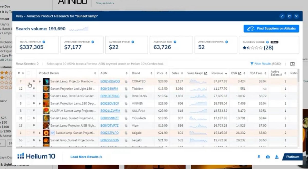Image resolution: width=308 pixels, height=169 pixels.
Task: Open ASIN link B08YQTVF7Z
Action: [110, 126]
